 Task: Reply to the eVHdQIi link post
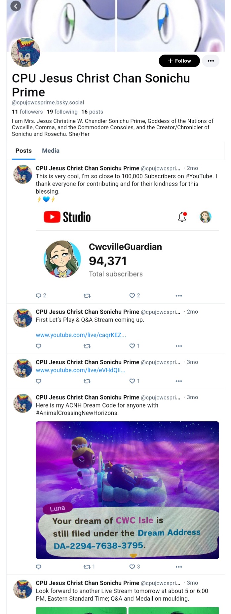38,381
